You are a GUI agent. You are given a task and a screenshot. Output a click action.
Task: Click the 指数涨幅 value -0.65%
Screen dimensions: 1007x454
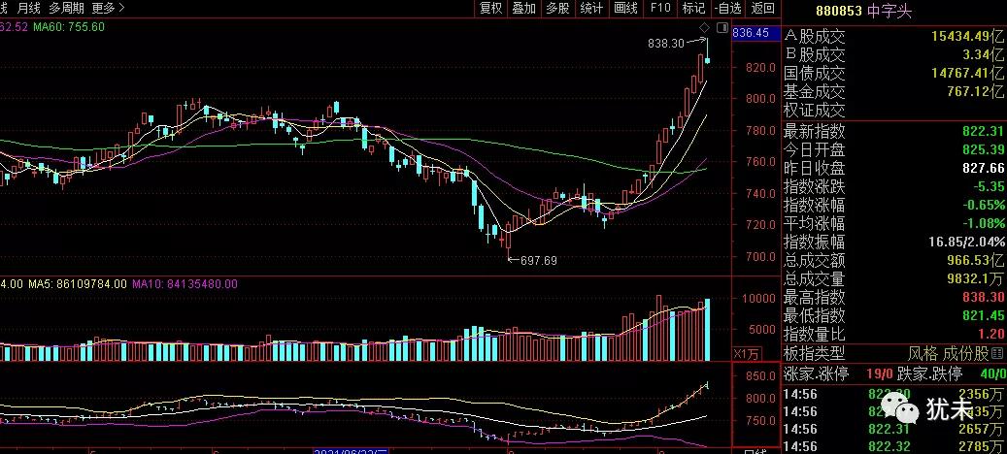click(984, 206)
